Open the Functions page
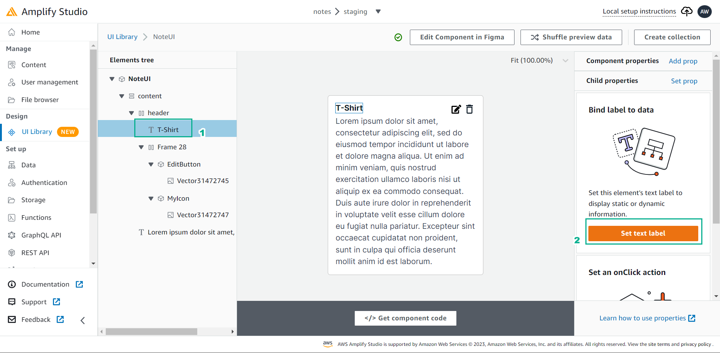Viewport: 720px width, 353px height. click(x=36, y=218)
